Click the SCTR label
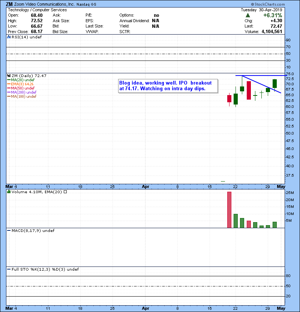300x312 pixels. click(x=125, y=32)
